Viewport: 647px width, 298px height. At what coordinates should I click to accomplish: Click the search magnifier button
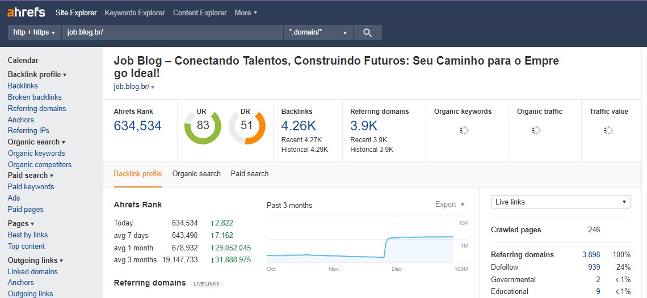click(367, 33)
